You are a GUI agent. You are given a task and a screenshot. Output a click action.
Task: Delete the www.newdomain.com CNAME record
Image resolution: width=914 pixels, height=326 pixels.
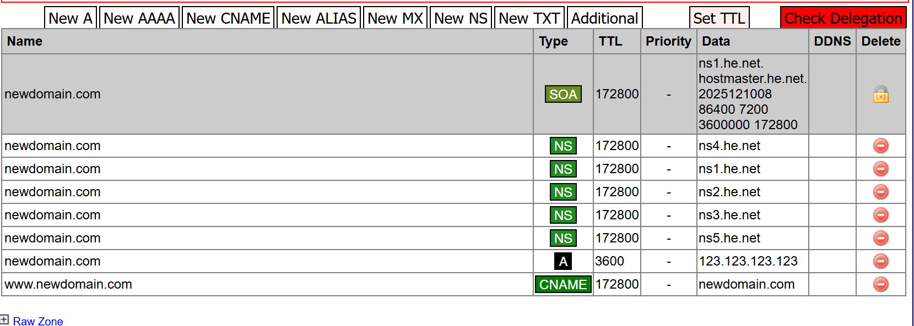coord(880,284)
